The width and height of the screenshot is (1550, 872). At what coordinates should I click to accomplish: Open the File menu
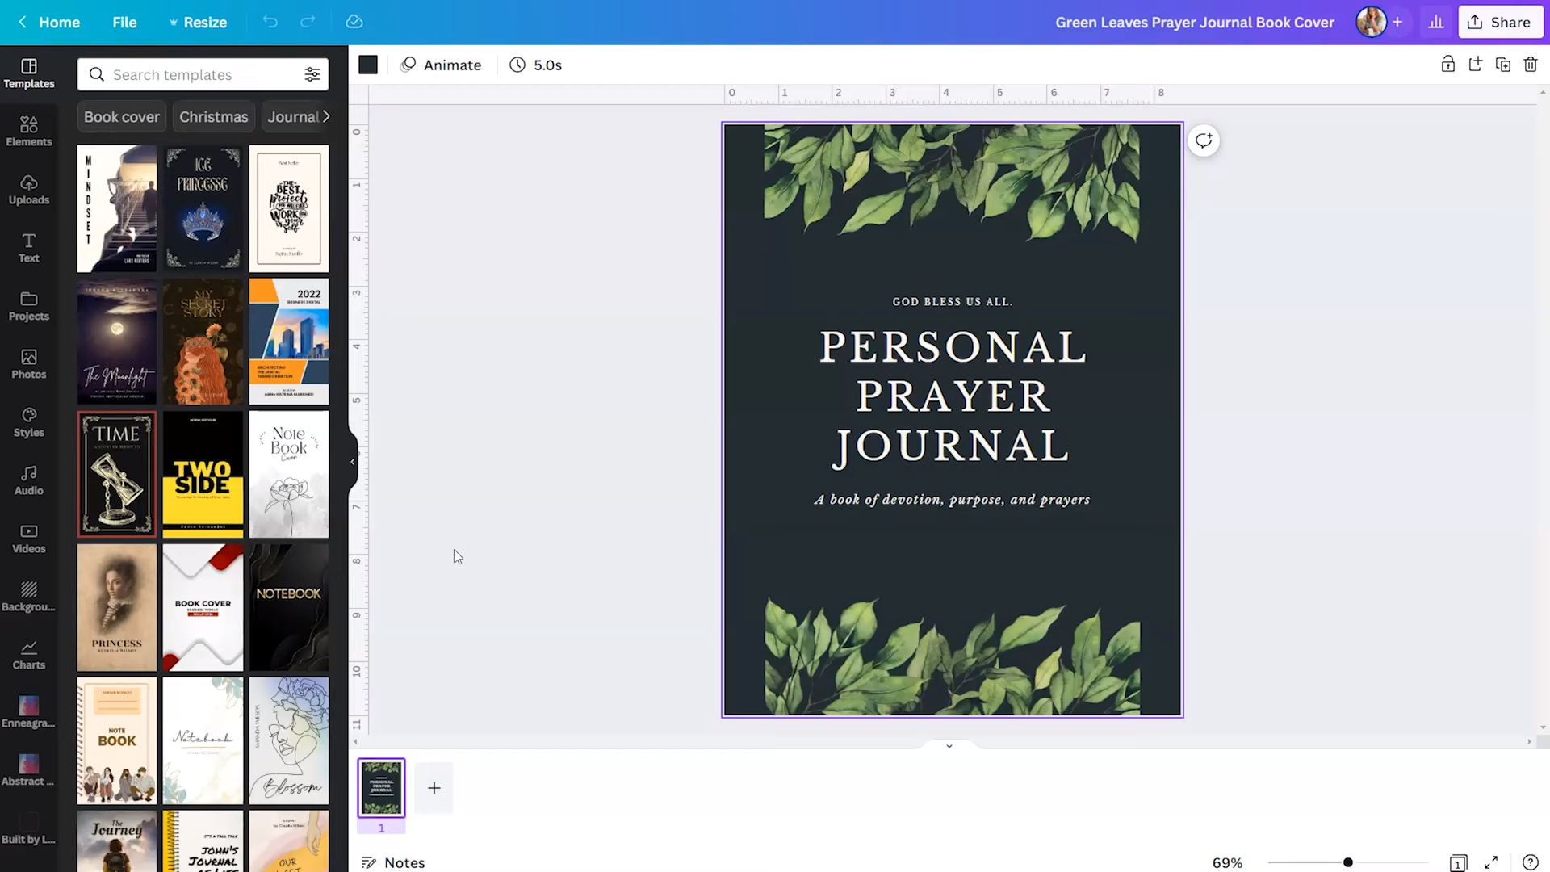[x=124, y=22]
